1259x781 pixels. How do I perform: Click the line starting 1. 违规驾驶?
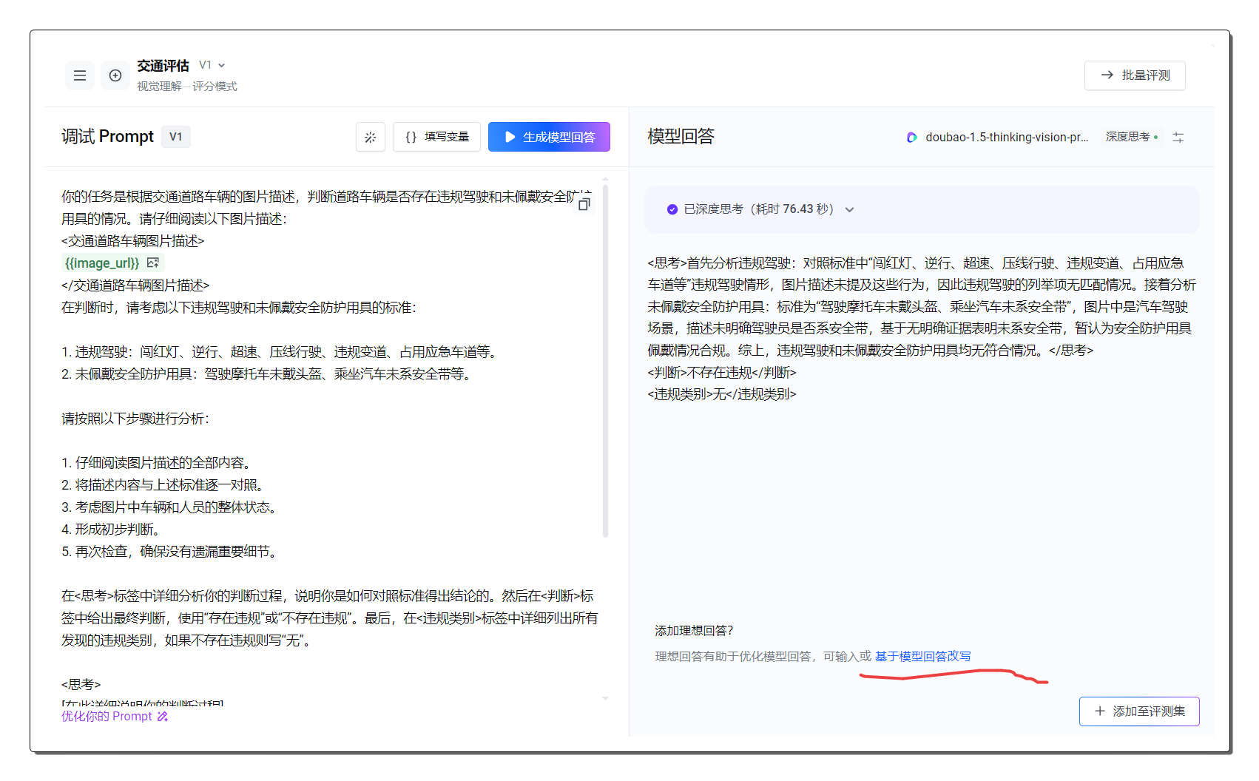point(281,351)
